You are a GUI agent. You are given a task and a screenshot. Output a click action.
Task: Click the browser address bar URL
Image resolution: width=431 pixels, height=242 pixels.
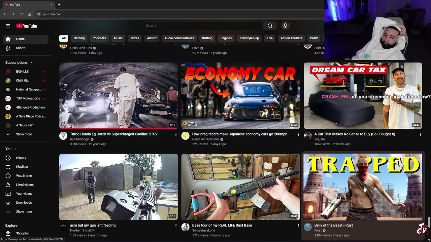(52, 14)
